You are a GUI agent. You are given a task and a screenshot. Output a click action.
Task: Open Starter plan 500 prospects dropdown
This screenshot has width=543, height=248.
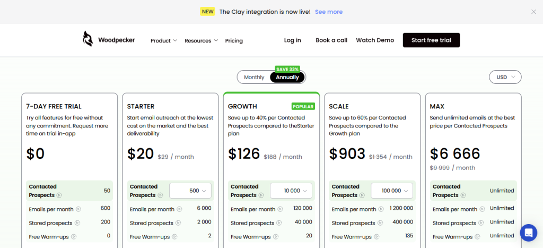(190, 191)
